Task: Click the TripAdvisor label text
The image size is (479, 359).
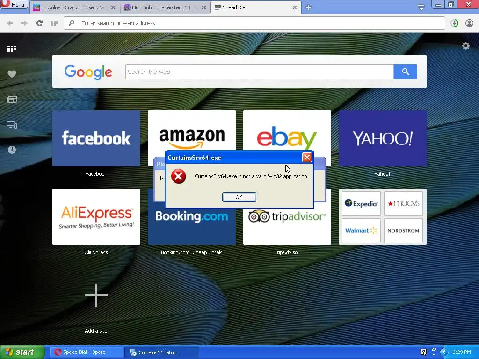Action: pos(287,252)
